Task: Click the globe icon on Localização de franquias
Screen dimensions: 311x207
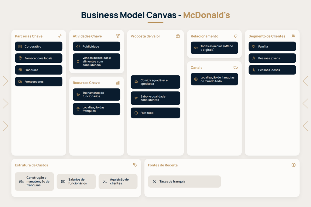Action: click(x=196, y=79)
